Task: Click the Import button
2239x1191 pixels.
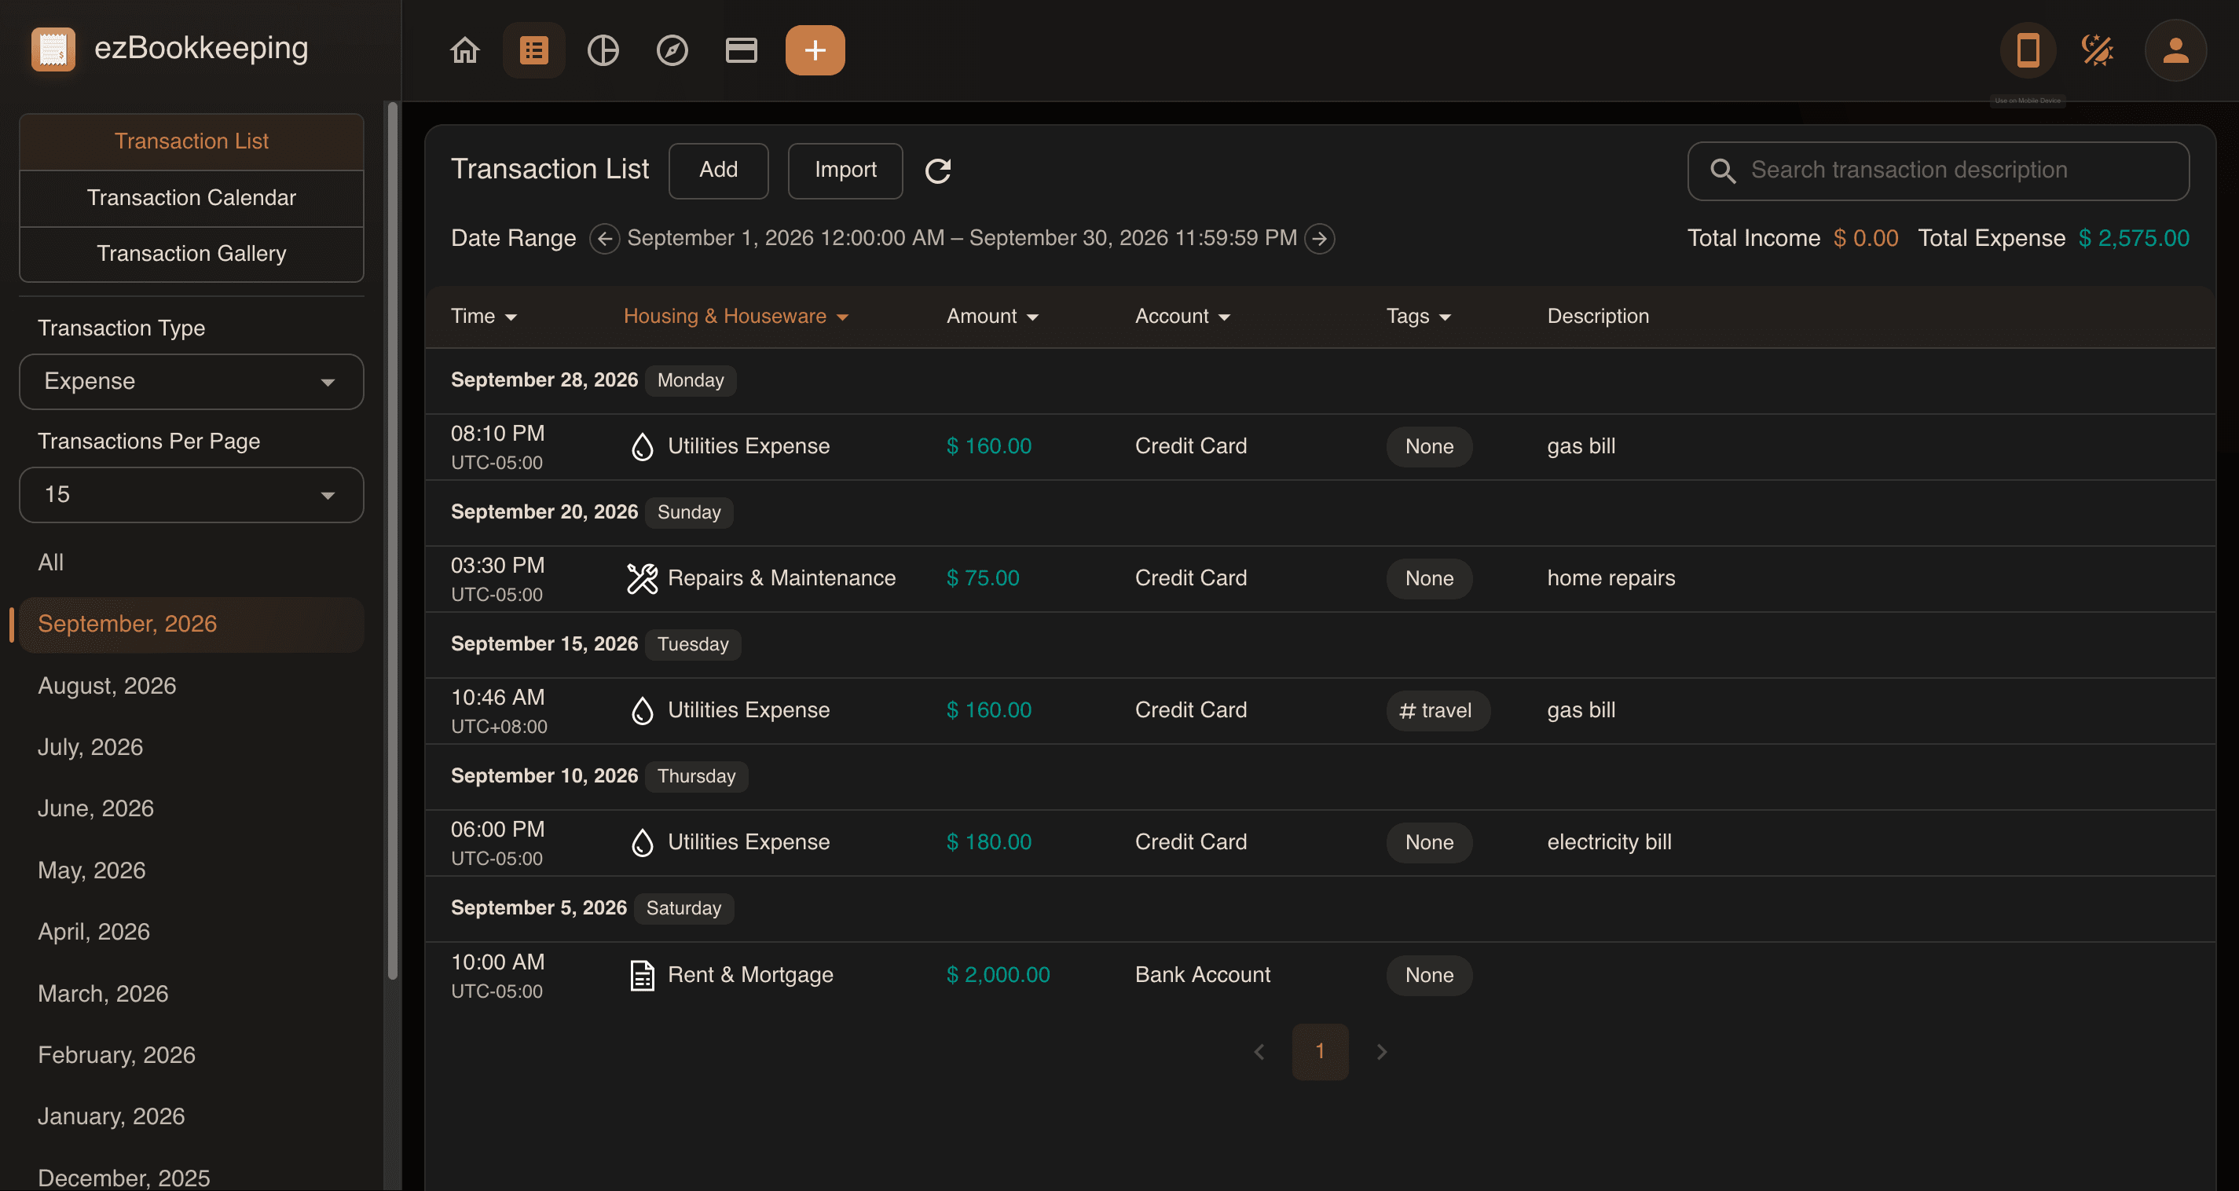Action: point(845,170)
